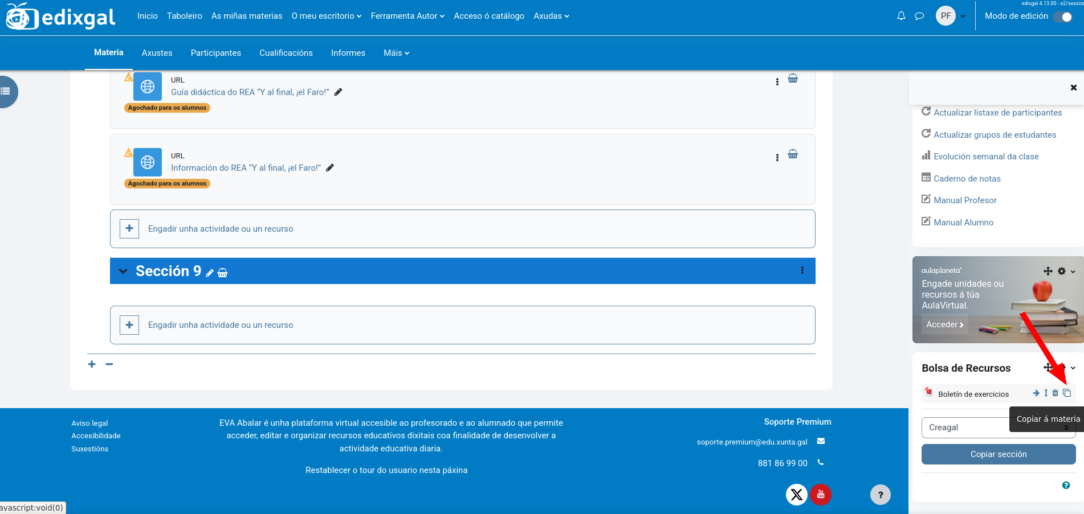The width and height of the screenshot is (1084, 514).
Task: Click basket icon beside Guía didáctica URL
Action: [793, 79]
